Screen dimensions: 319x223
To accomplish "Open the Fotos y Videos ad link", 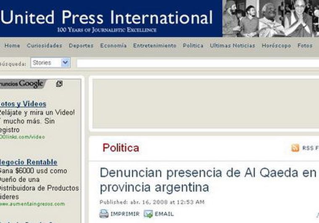I will pos(23,104).
